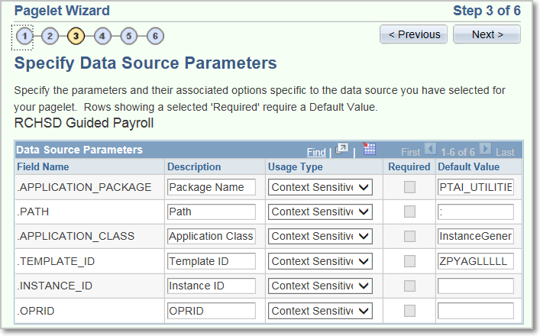Screen dimensions: 540x336
Task: Show previous rows arrow in grid header
Action: pyautogui.click(x=430, y=149)
